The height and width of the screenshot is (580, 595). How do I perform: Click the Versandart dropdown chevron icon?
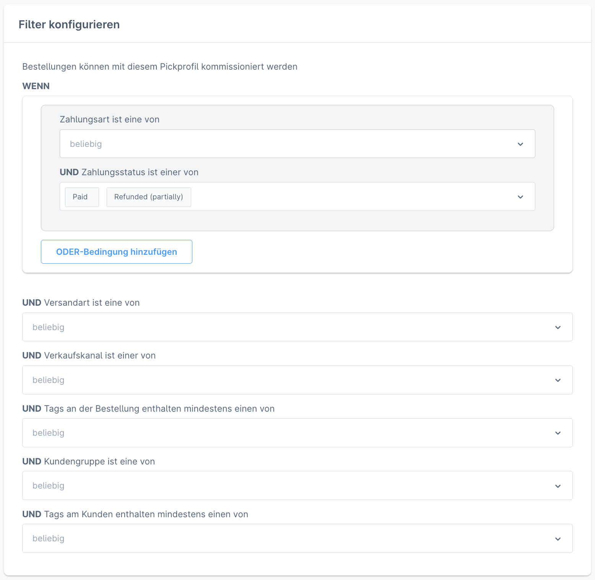coord(558,327)
